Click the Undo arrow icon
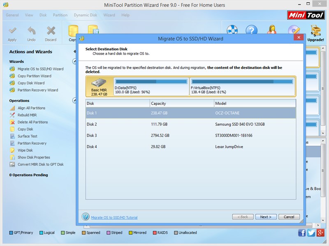Viewport: 329px width, 246px height. point(32,31)
